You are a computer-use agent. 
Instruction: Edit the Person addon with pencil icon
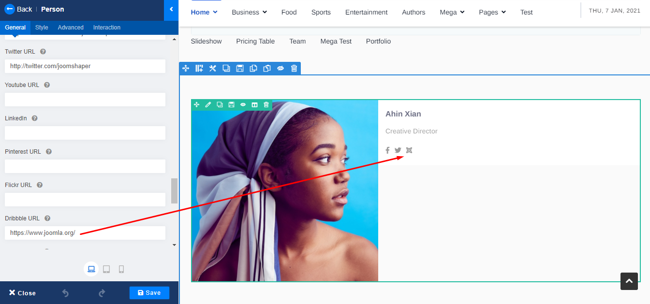(208, 105)
